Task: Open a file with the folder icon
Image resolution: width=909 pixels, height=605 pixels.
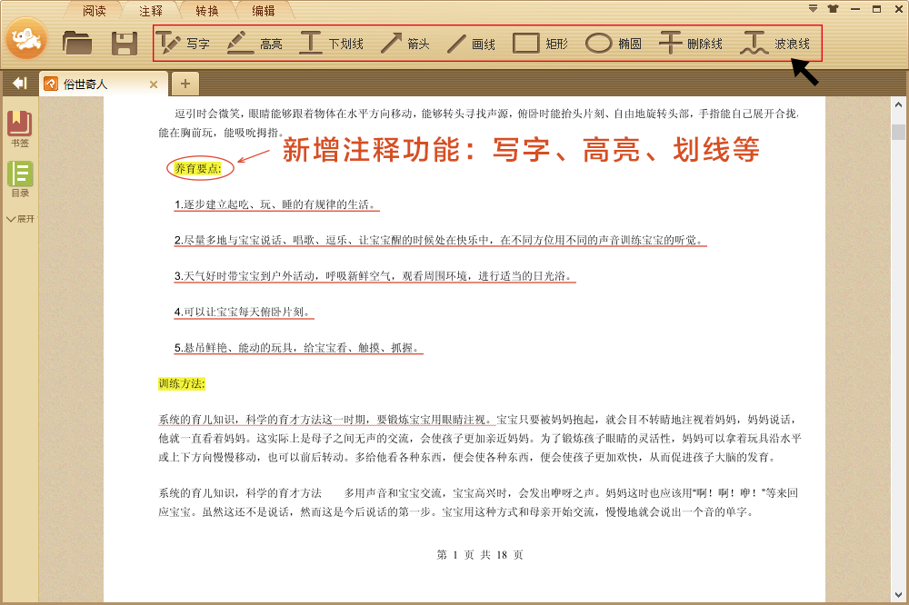Action: click(77, 43)
